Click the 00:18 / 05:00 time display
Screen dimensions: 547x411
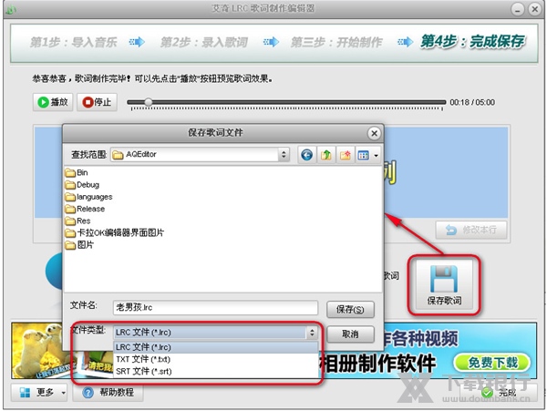472,102
